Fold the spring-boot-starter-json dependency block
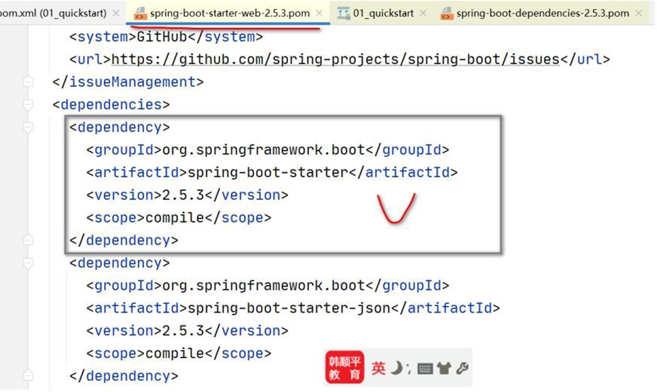657x392 pixels. (27, 263)
